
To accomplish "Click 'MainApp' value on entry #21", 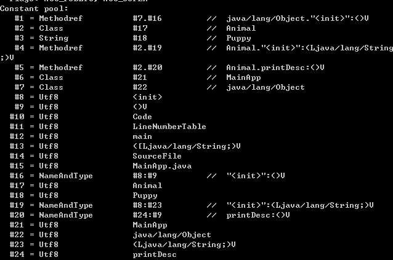I will [150, 225].
